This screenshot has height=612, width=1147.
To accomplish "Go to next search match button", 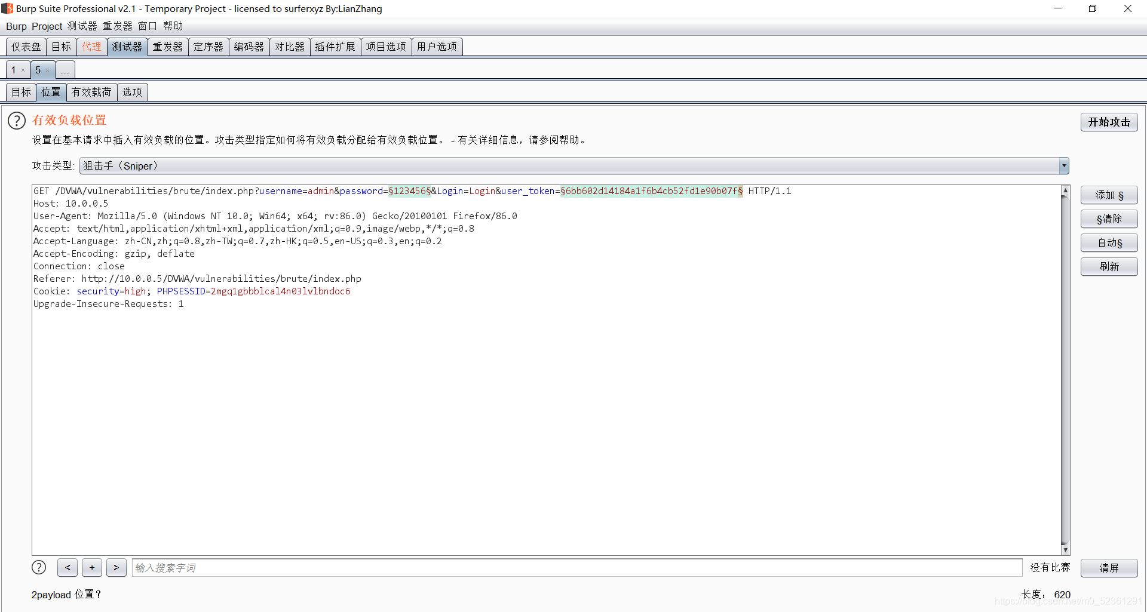I will coord(116,567).
